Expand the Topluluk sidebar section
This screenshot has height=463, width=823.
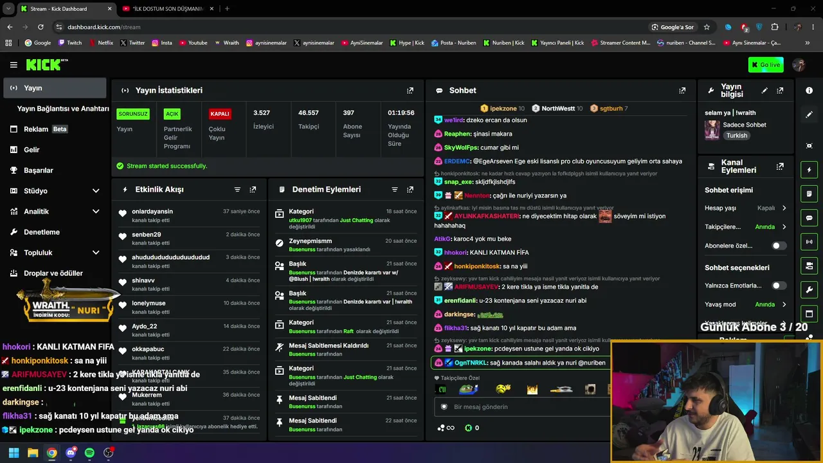click(x=96, y=253)
